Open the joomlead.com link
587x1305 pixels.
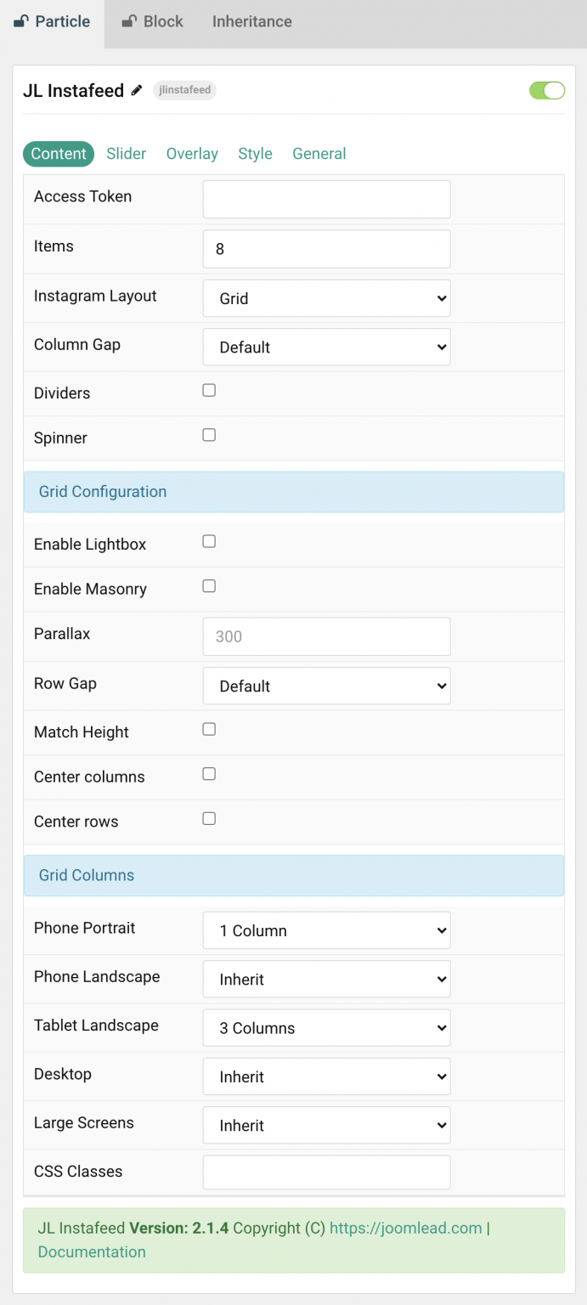click(405, 1228)
